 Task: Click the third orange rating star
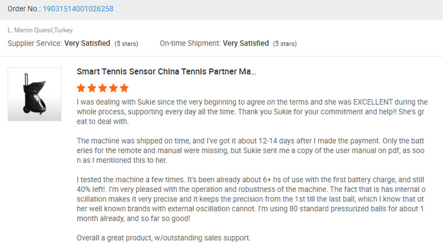pyautogui.click(x=103, y=88)
